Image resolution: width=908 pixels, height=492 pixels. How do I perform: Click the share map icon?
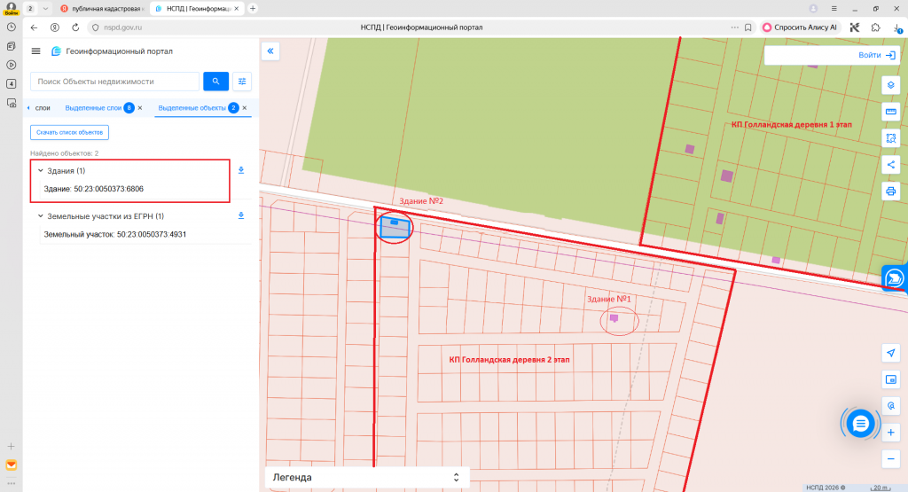click(890, 164)
